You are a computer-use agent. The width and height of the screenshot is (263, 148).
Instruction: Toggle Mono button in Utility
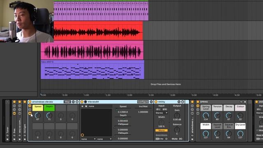(x=161, y=130)
